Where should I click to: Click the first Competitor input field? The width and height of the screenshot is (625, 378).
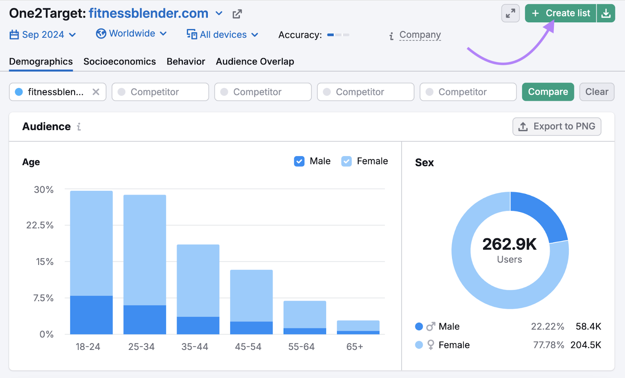[160, 92]
